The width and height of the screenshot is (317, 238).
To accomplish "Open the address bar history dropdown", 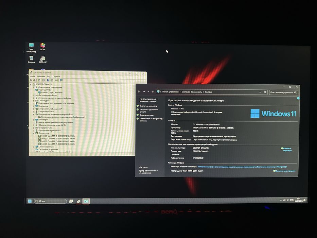I will pyautogui.click(x=260, y=92).
